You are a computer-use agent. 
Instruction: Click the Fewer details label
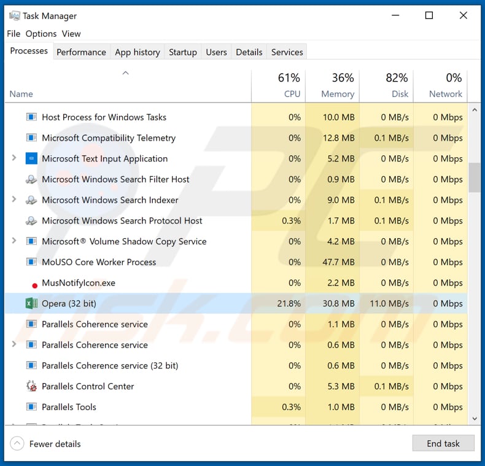click(x=55, y=444)
